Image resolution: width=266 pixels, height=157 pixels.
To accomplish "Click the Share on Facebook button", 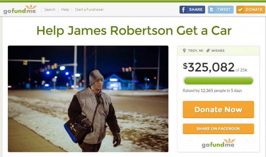I will click(x=218, y=129).
